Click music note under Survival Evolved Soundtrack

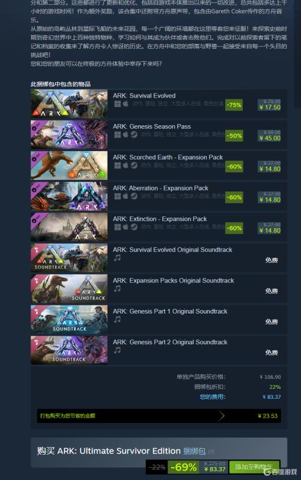[117, 258]
